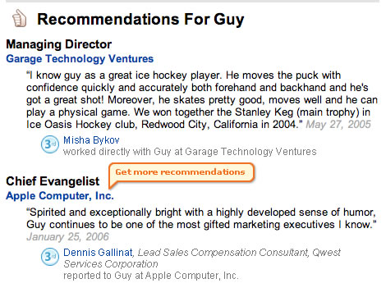
Task: Click the January 25, 2006 date
Action: tap(67, 237)
